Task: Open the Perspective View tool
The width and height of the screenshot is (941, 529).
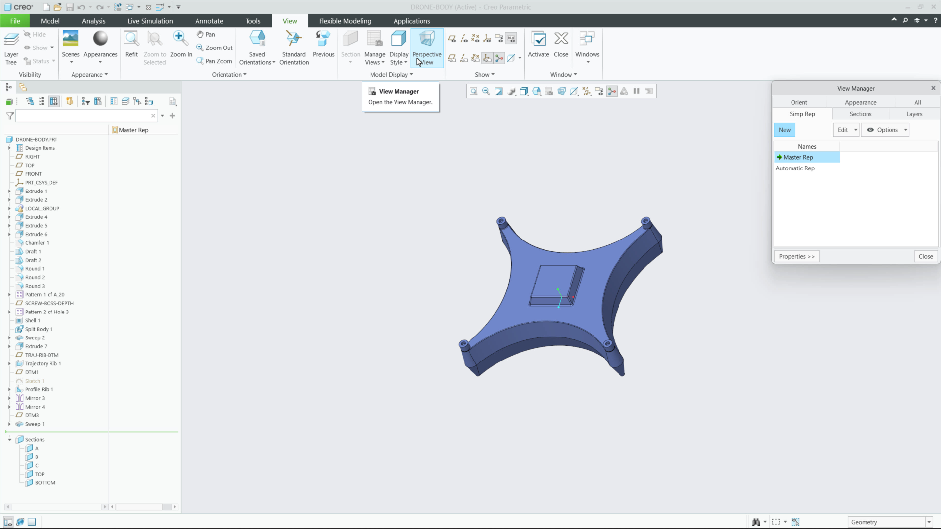Action: [x=426, y=48]
